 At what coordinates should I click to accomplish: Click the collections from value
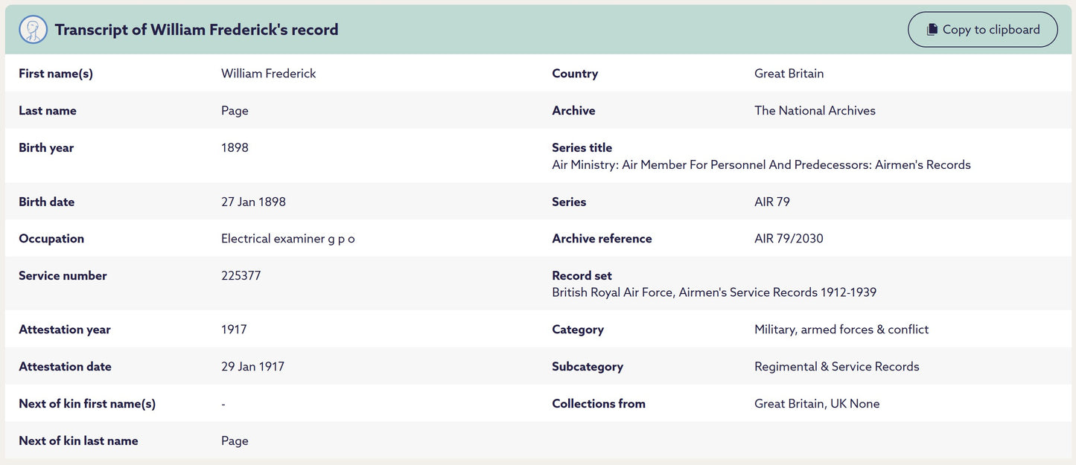(817, 404)
